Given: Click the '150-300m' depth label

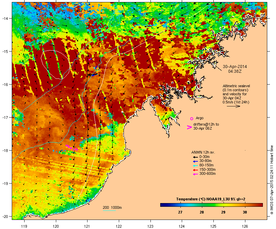Looking at the screenshot, I should pyautogui.click(x=207, y=169).
